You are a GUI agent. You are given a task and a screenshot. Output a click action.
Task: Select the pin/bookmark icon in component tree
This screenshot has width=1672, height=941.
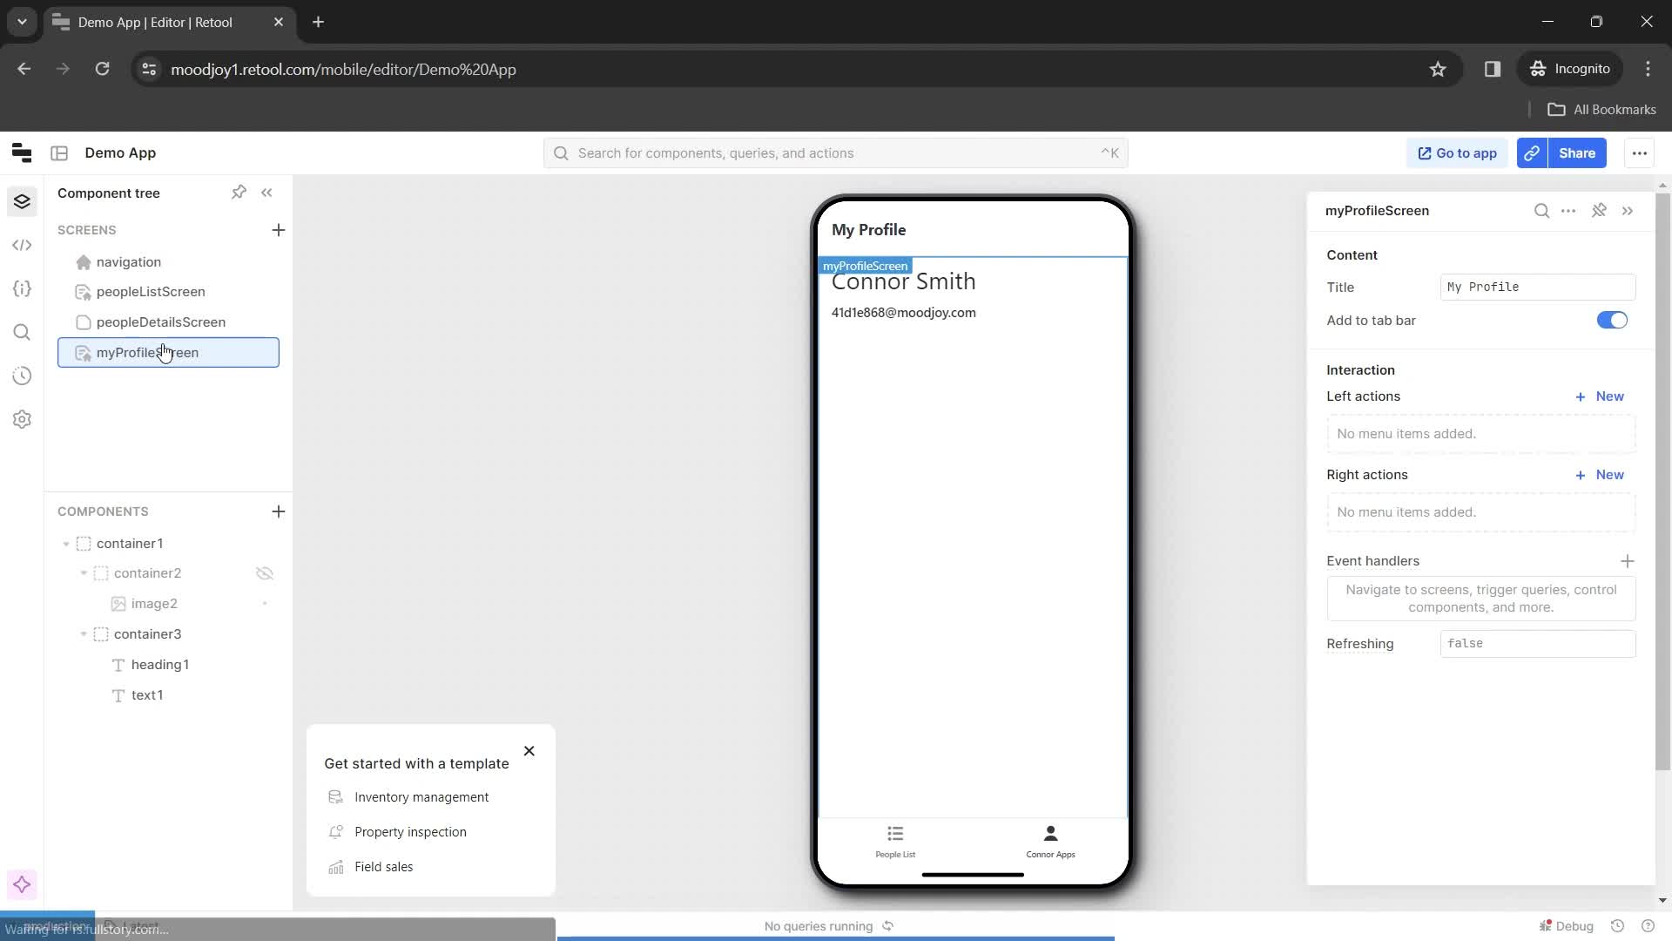pyautogui.click(x=239, y=192)
